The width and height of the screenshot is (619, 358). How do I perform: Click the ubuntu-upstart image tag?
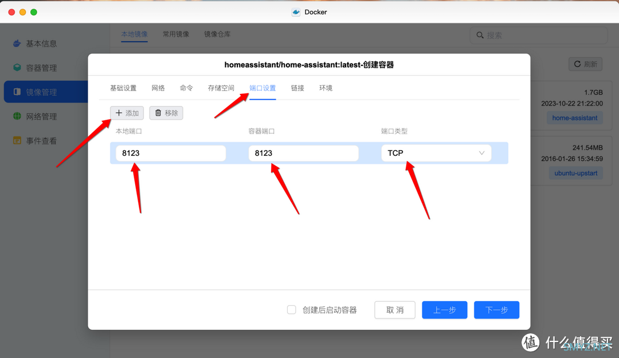pyautogui.click(x=575, y=173)
